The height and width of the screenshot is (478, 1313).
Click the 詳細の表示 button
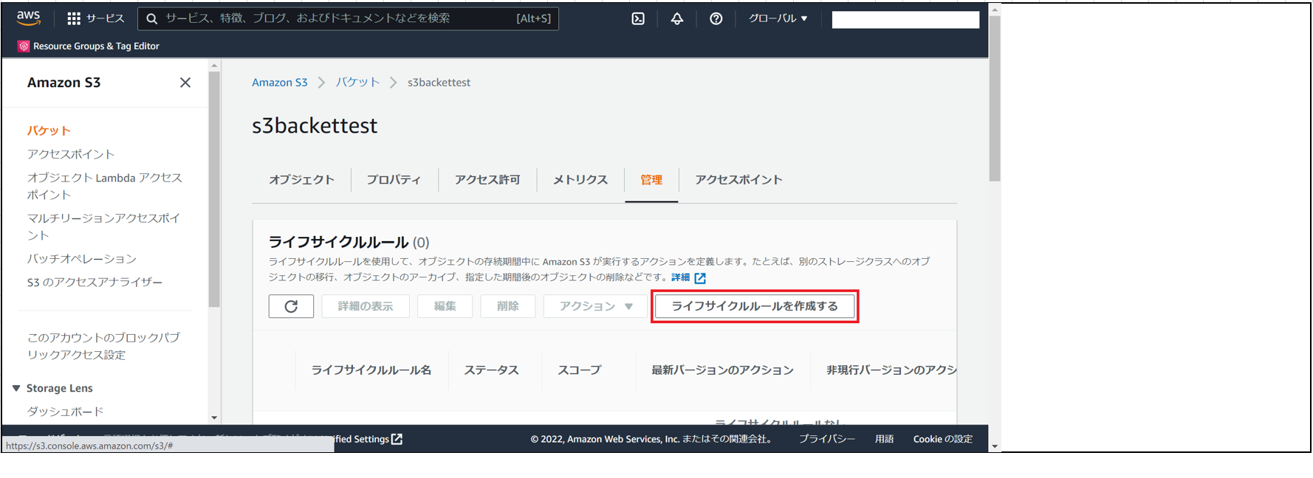click(x=366, y=306)
